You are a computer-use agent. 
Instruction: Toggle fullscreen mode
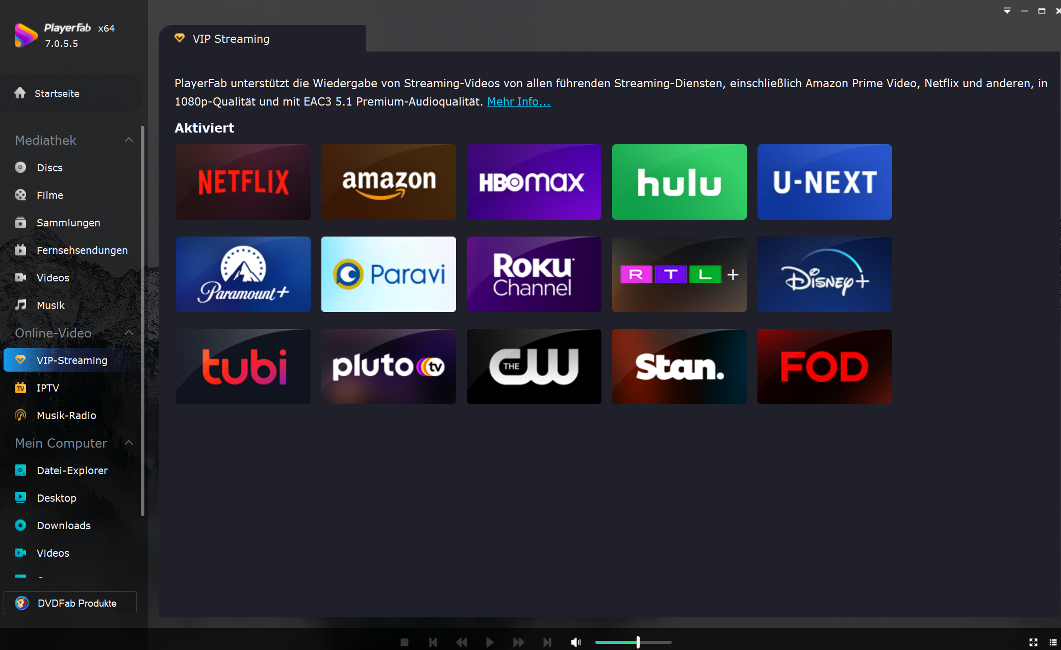(x=1033, y=642)
